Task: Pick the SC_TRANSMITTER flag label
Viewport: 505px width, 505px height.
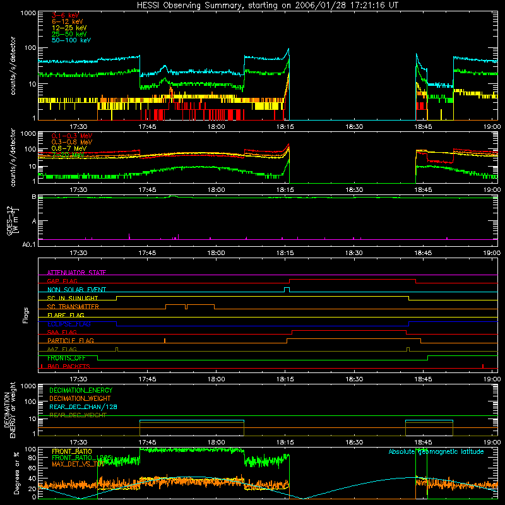Action: tap(73, 307)
